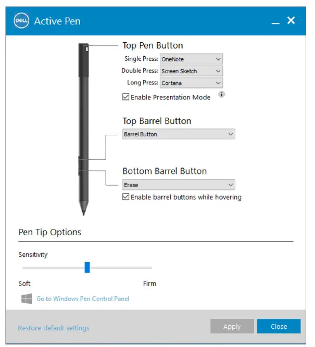This screenshot has width=315, height=347.
Task: Click the Top Pen Button heading
Action: 153,46
